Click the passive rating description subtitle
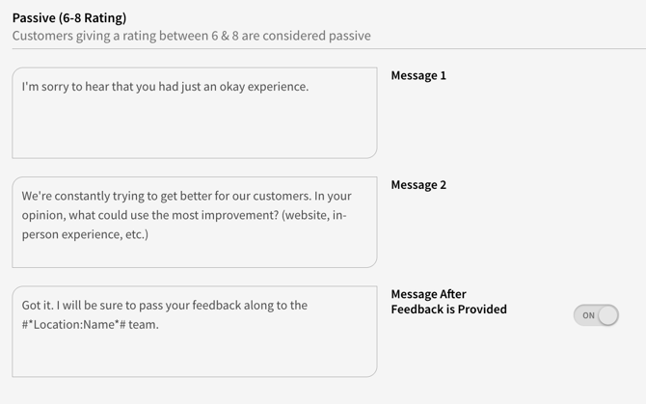The height and width of the screenshot is (404, 646). [191, 36]
